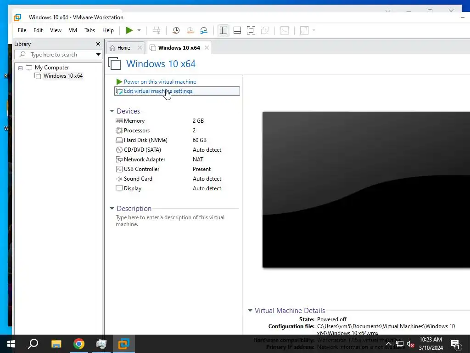Click the revert to snapshot icon
The width and height of the screenshot is (470, 353).
[x=190, y=30]
